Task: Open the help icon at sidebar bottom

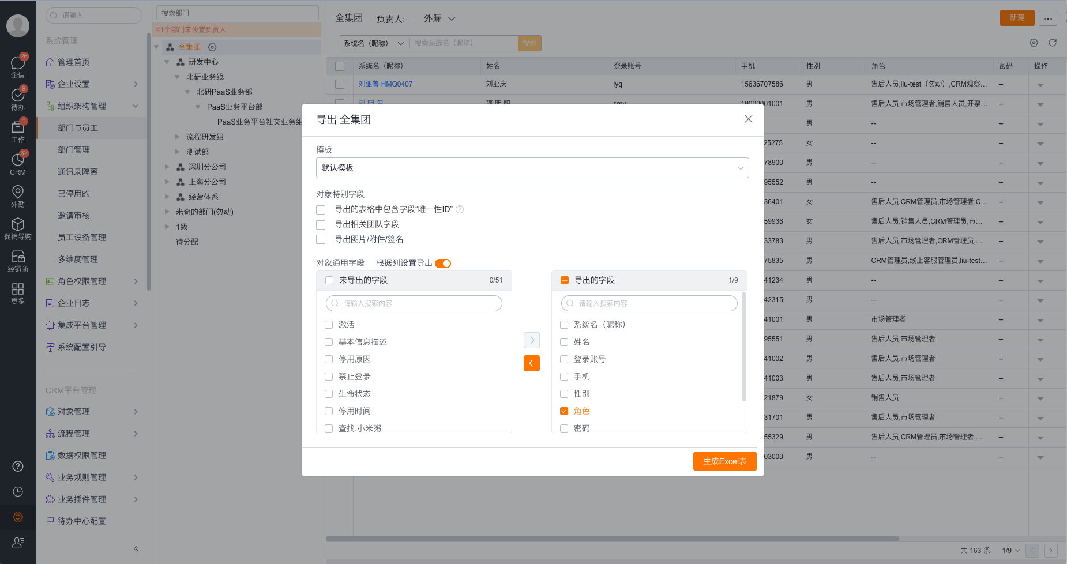Action: 18,466
